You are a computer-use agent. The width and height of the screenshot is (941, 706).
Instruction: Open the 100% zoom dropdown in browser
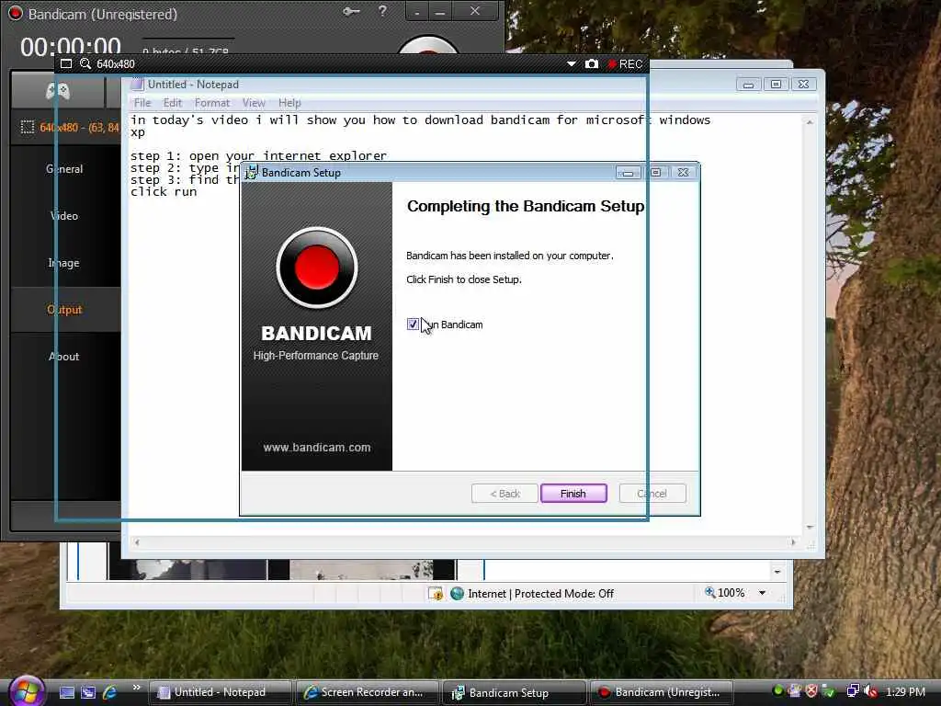(x=762, y=593)
